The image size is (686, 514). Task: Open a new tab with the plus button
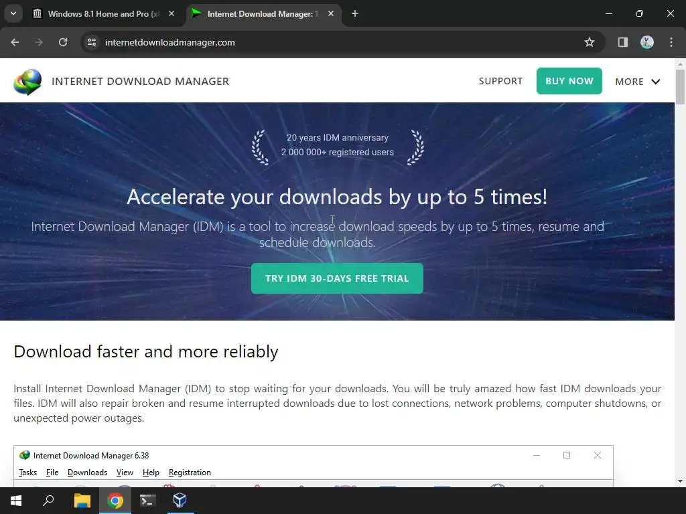click(x=355, y=14)
